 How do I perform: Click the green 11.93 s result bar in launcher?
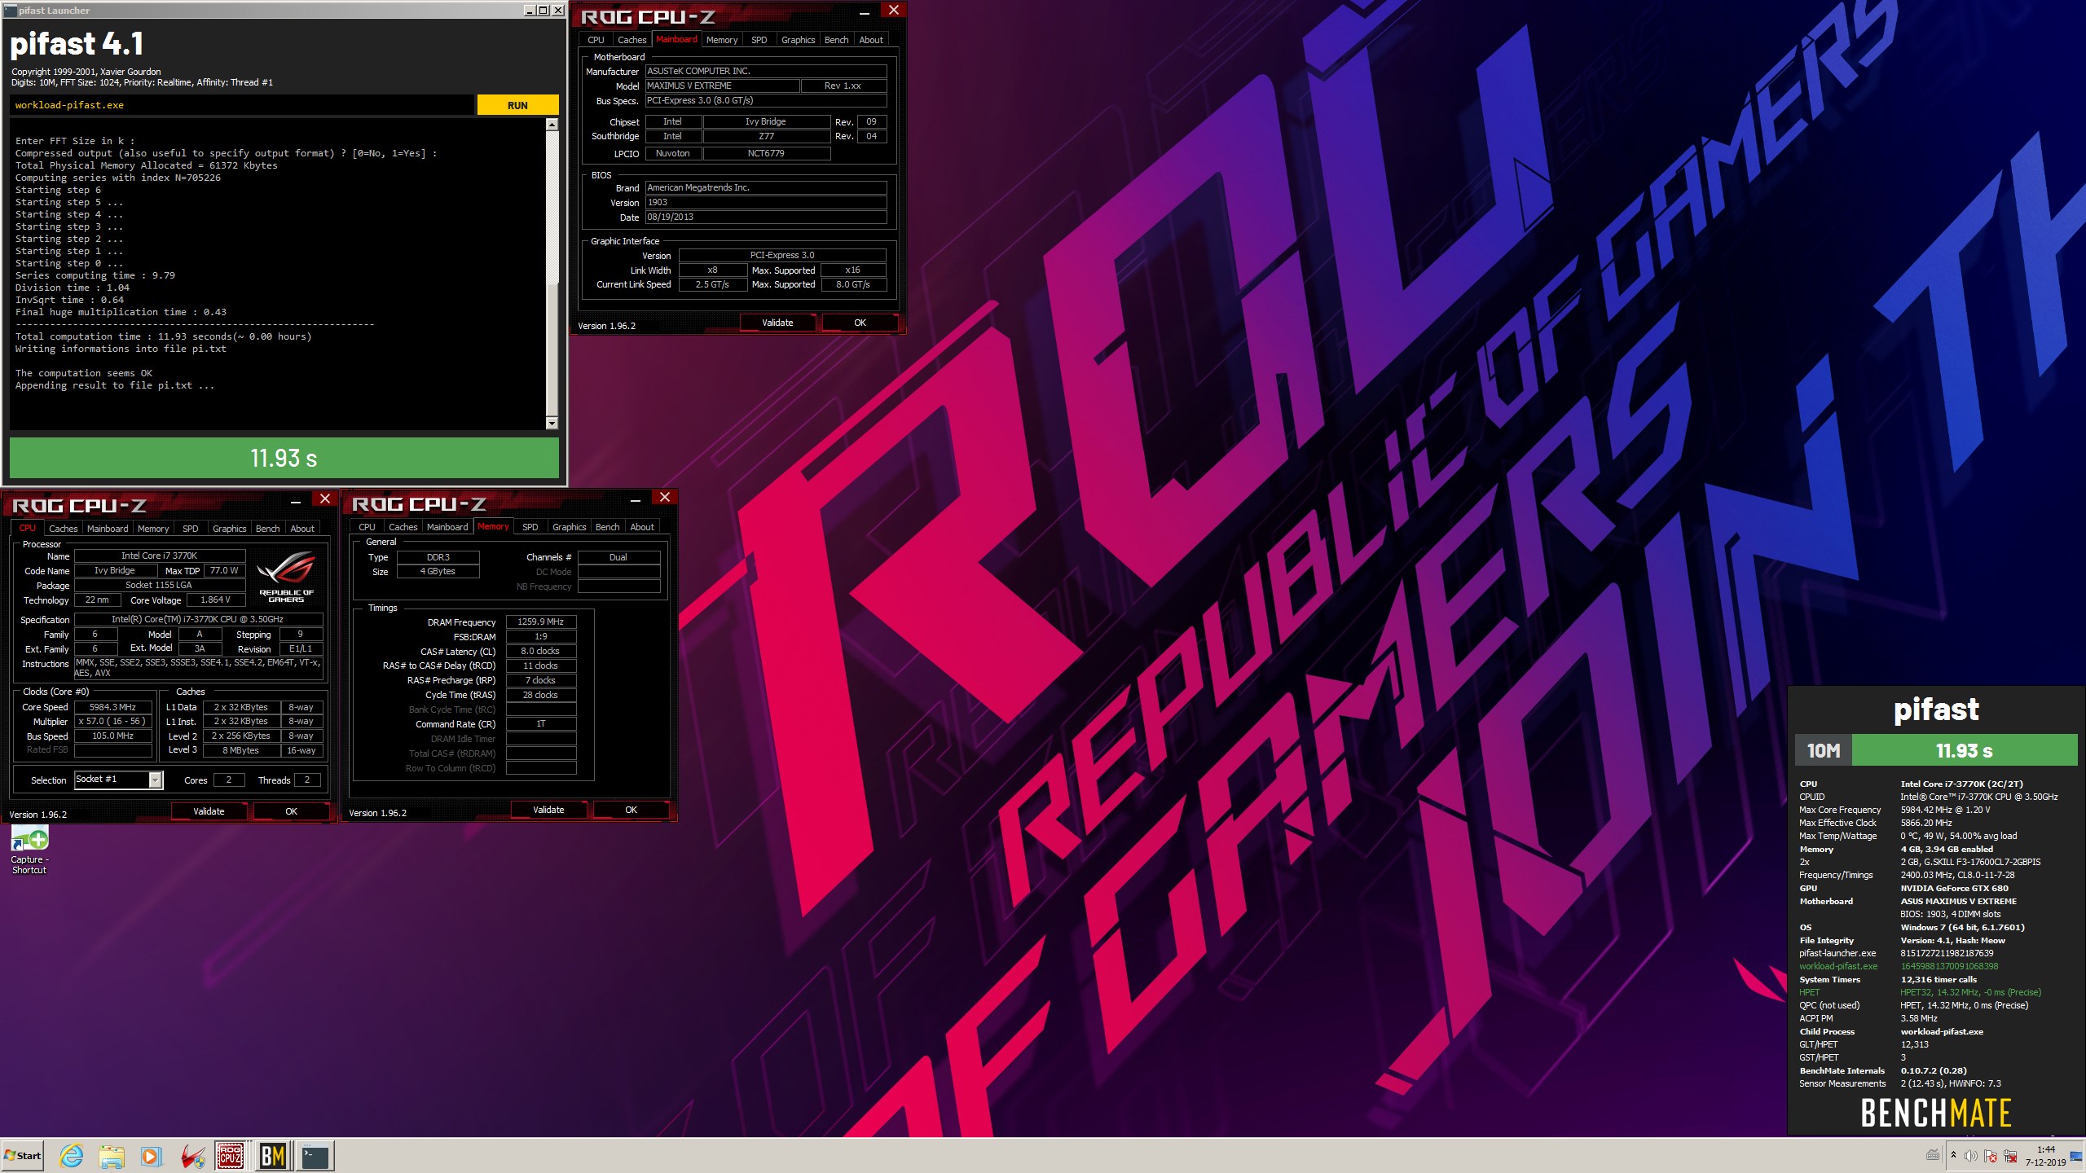(x=284, y=458)
